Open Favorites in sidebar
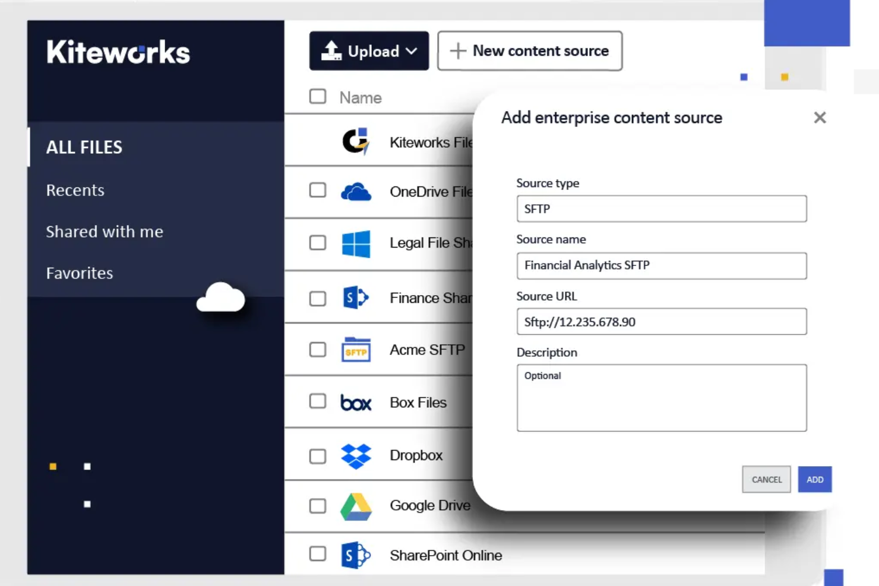Image resolution: width=879 pixels, height=586 pixels. click(x=80, y=273)
